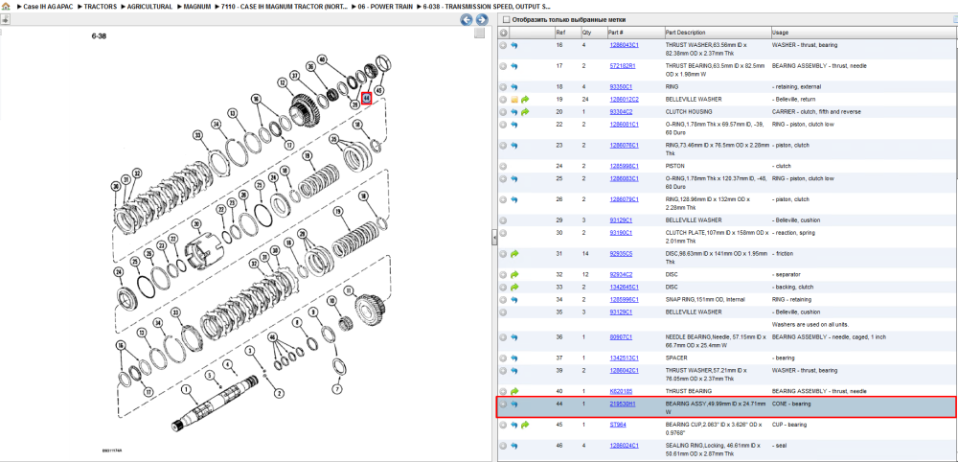Screen dimensions: 958x462
Task: Click the green arrow icon for CLUTCH HOUSING
Action: (x=525, y=112)
